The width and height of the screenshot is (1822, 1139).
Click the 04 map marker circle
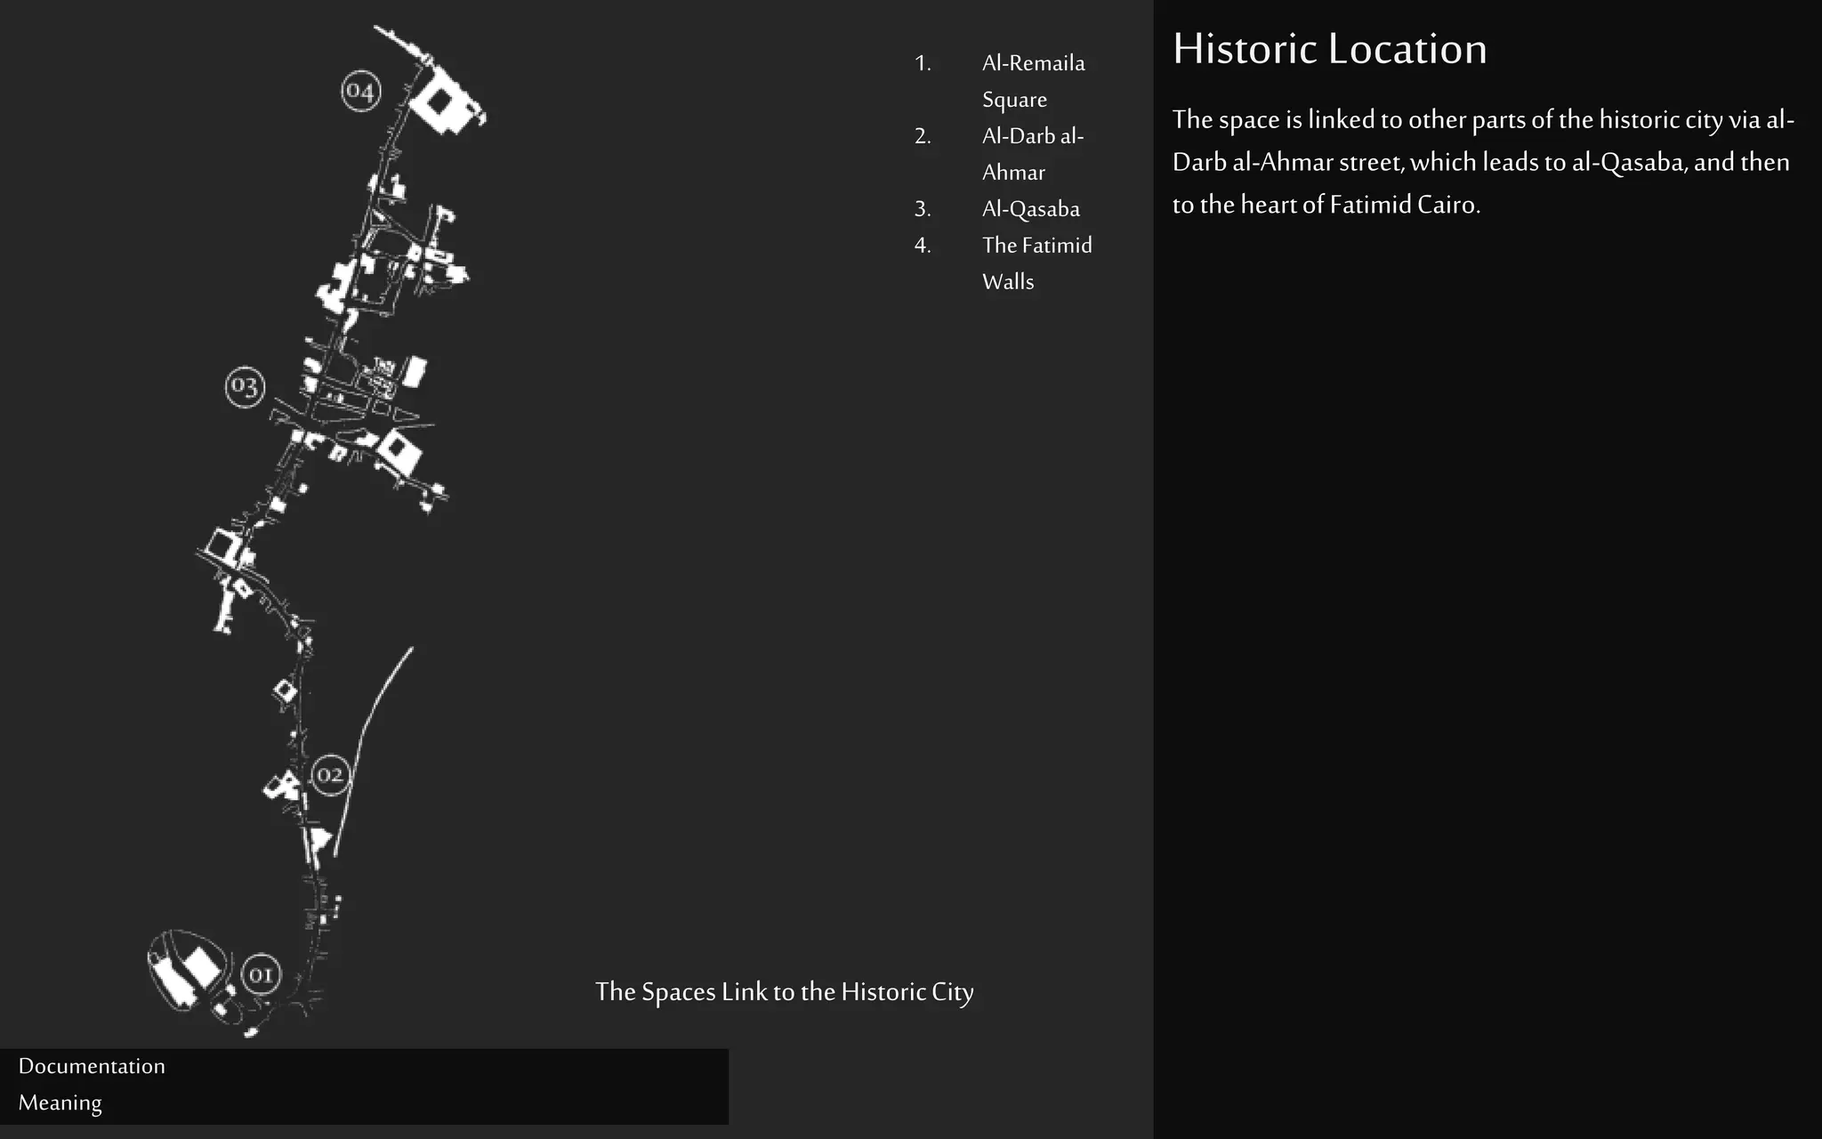361,91
